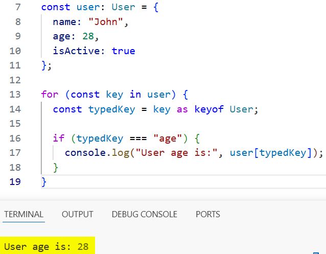Viewport: 326px width, 254px height.
Task: Click line number 9 in gutter
Action: tap(18, 36)
